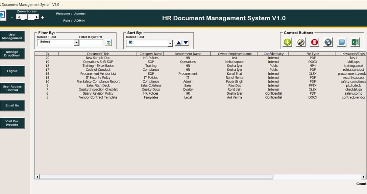Click the green add new document icon
The image size is (367, 194).
pos(287,43)
